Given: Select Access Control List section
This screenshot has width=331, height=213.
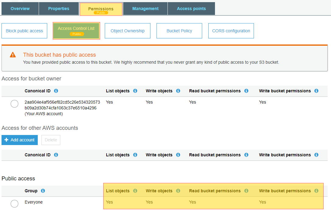Looking at the screenshot, I should tap(76, 31).
